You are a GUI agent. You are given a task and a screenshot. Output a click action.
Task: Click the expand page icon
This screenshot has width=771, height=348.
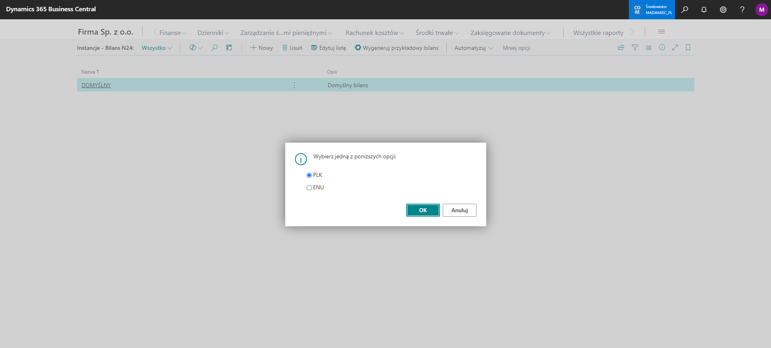pyautogui.click(x=675, y=47)
